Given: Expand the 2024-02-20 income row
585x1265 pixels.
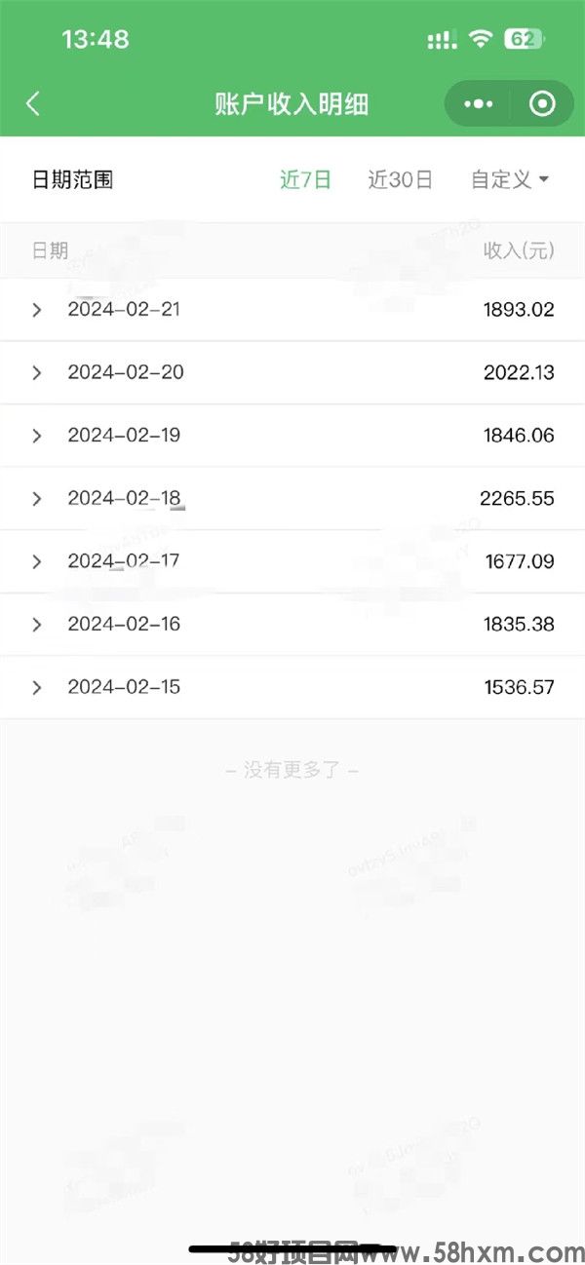Looking at the screenshot, I should coord(292,372).
